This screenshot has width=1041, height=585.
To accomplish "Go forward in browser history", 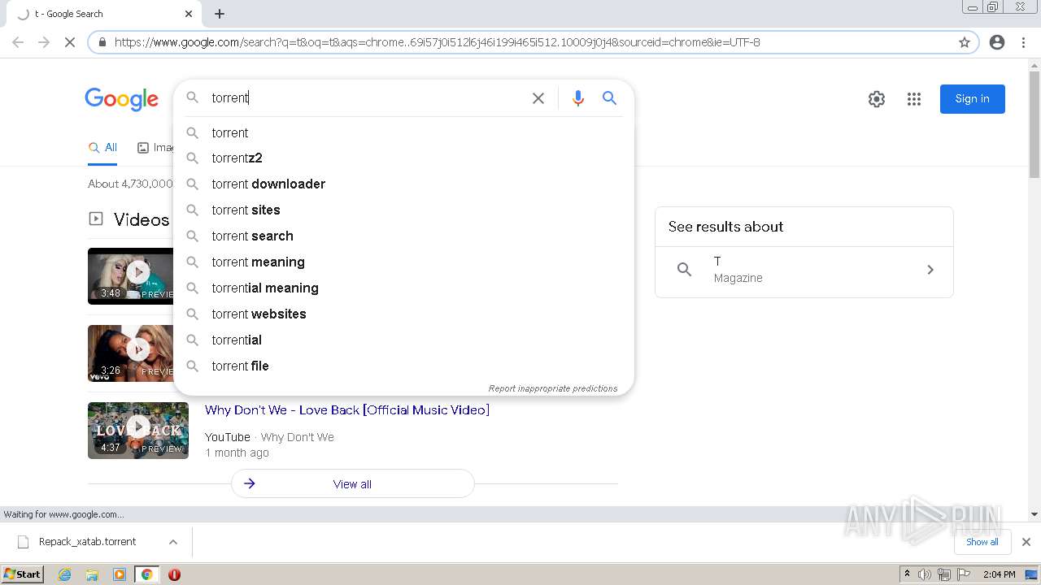I will tap(44, 42).
